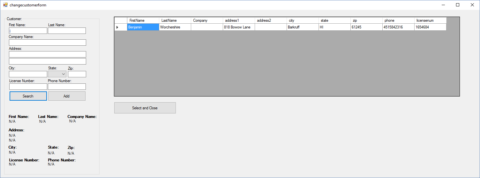Click the state column header
Screen dimensions: 480x178
pos(334,20)
